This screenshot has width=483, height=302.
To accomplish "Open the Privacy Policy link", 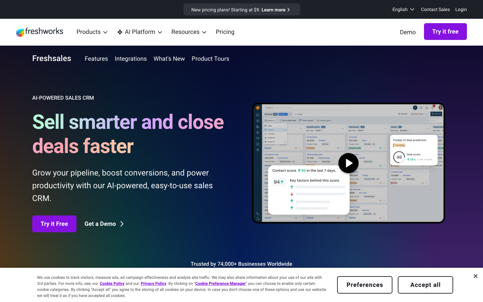I will pos(153,284).
